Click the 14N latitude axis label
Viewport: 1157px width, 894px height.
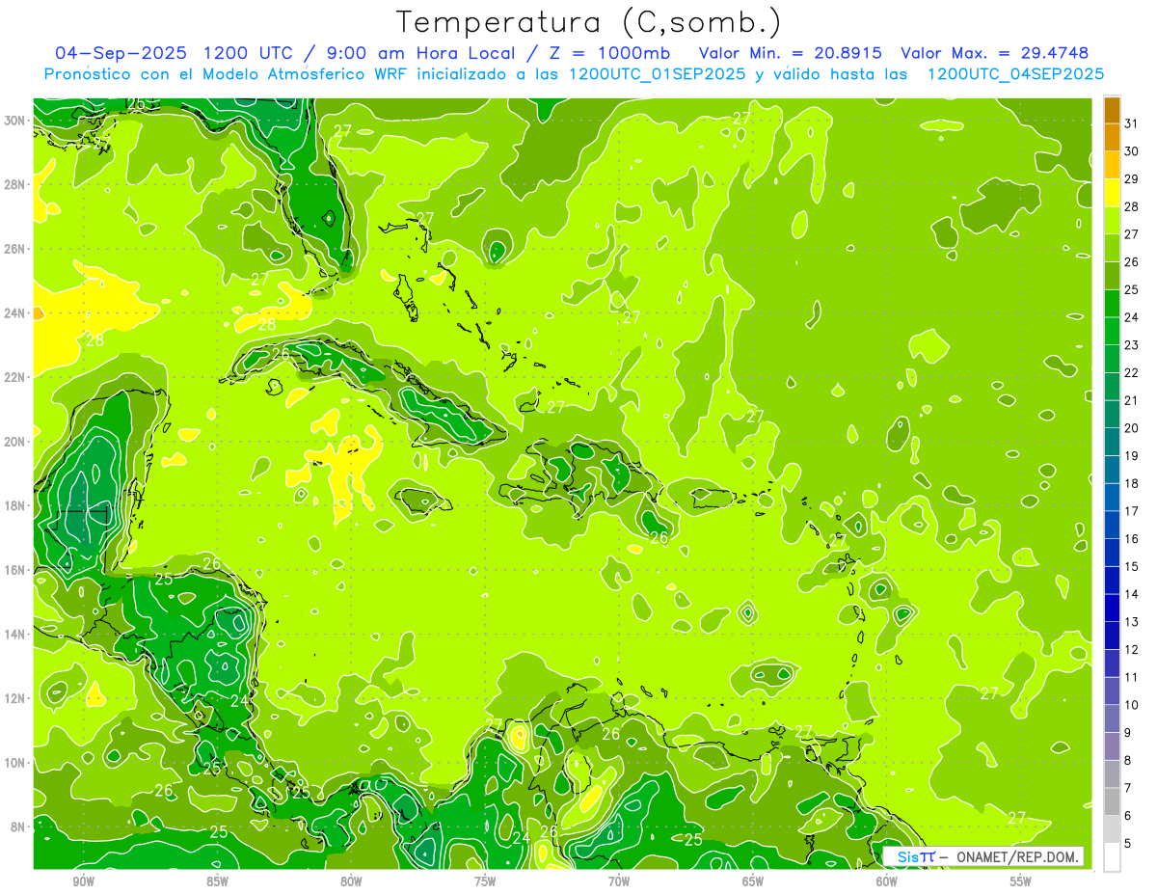16,634
